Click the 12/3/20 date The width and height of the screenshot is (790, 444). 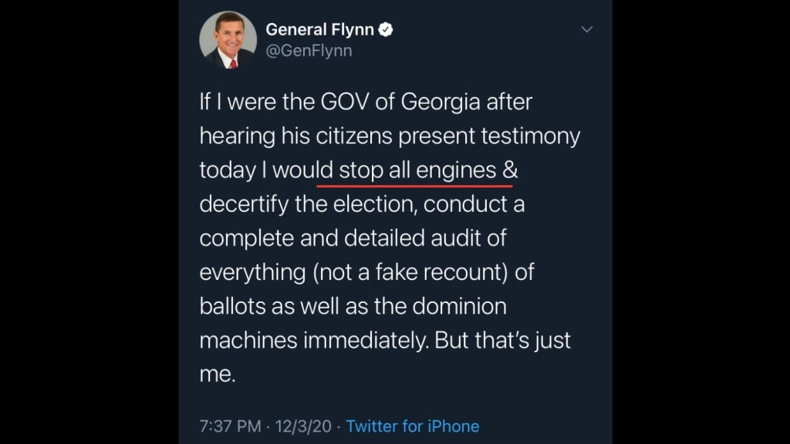tap(303, 426)
